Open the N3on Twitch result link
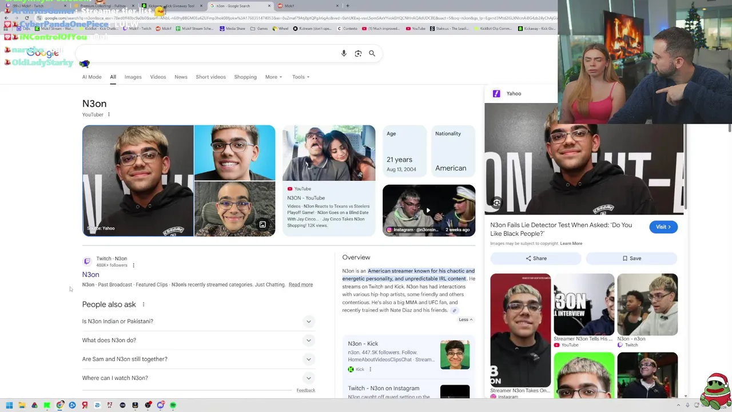The height and width of the screenshot is (412, 732). tap(90, 275)
